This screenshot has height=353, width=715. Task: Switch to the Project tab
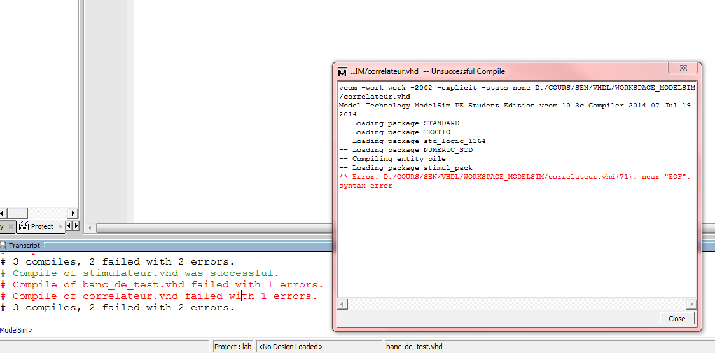(x=42, y=226)
